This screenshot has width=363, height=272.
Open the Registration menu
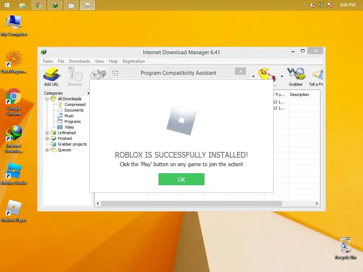134,61
